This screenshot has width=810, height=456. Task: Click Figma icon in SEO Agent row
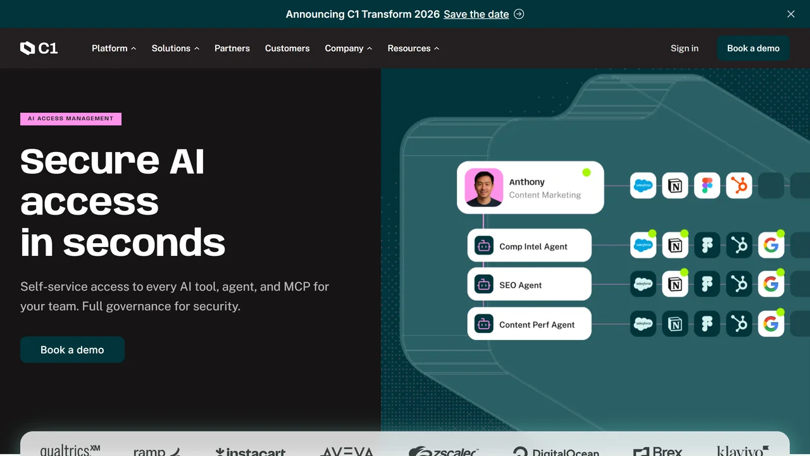[x=707, y=284]
